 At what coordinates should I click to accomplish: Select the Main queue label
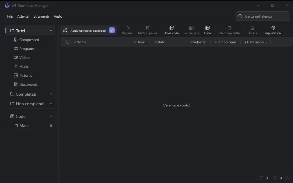(x=24, y=126)
